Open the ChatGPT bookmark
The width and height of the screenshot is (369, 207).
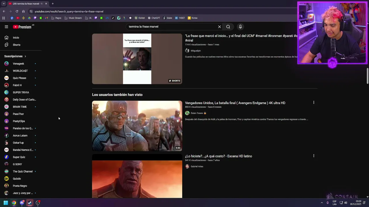pyautogui.click(x=154, y=18)
